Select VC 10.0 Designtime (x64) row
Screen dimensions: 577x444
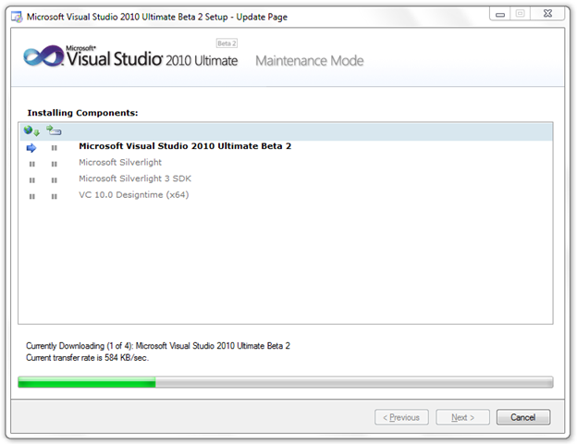[286, 195]
